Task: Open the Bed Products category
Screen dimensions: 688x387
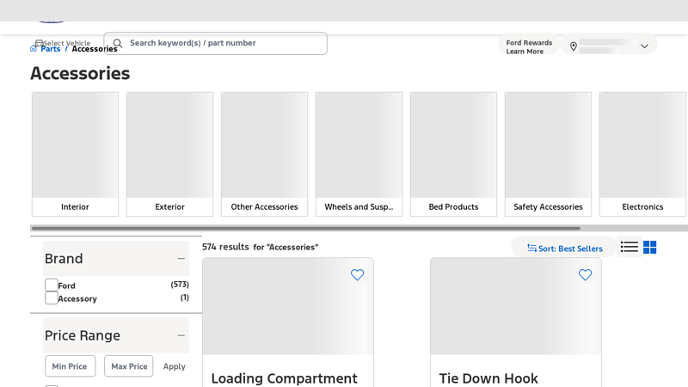Action: point(453,154)
